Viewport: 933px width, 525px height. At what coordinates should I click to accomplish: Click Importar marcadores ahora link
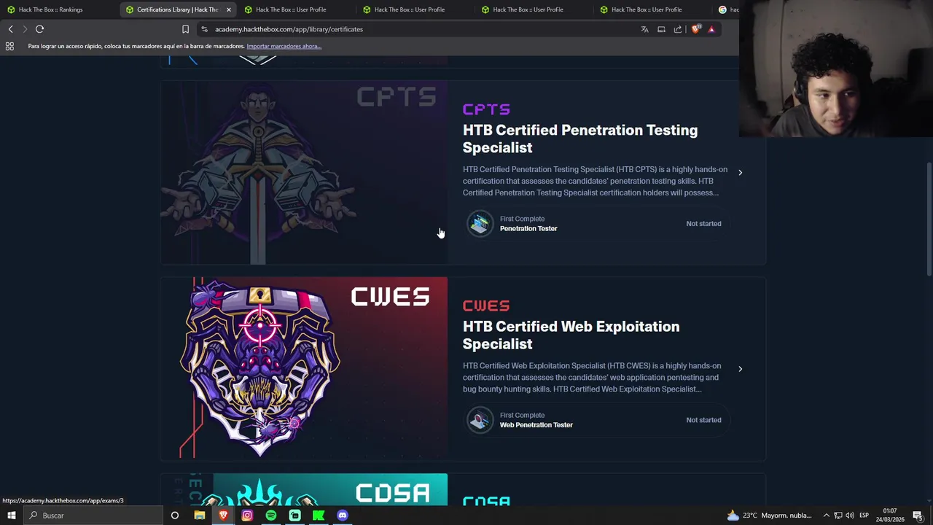[284, 46]
